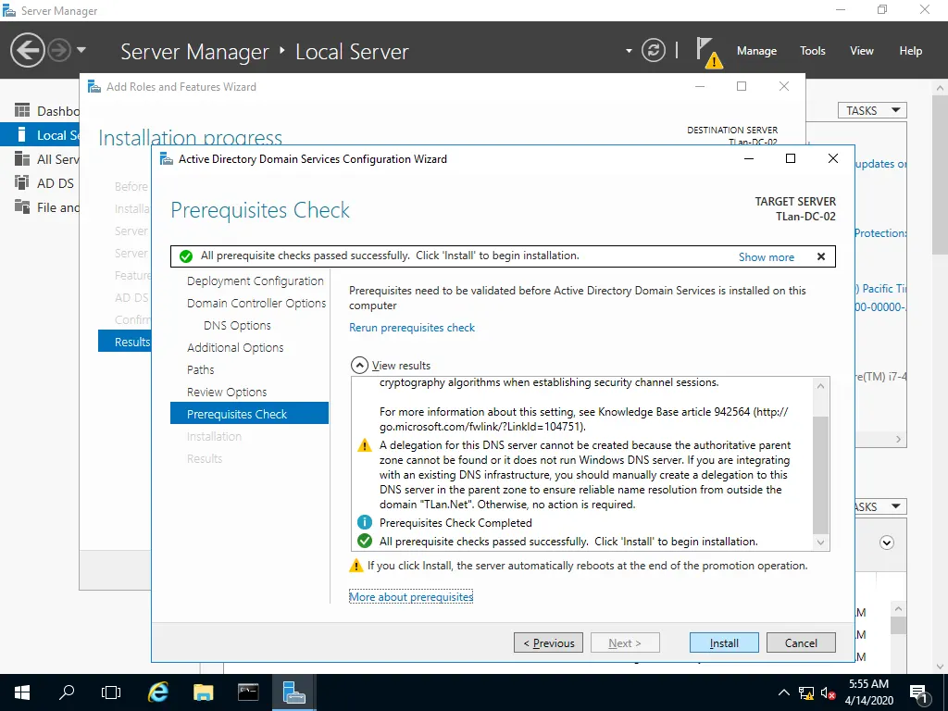The height and width of the screenshot is (711, 948).
Task: Click the Install button
Action: point(724,642)
